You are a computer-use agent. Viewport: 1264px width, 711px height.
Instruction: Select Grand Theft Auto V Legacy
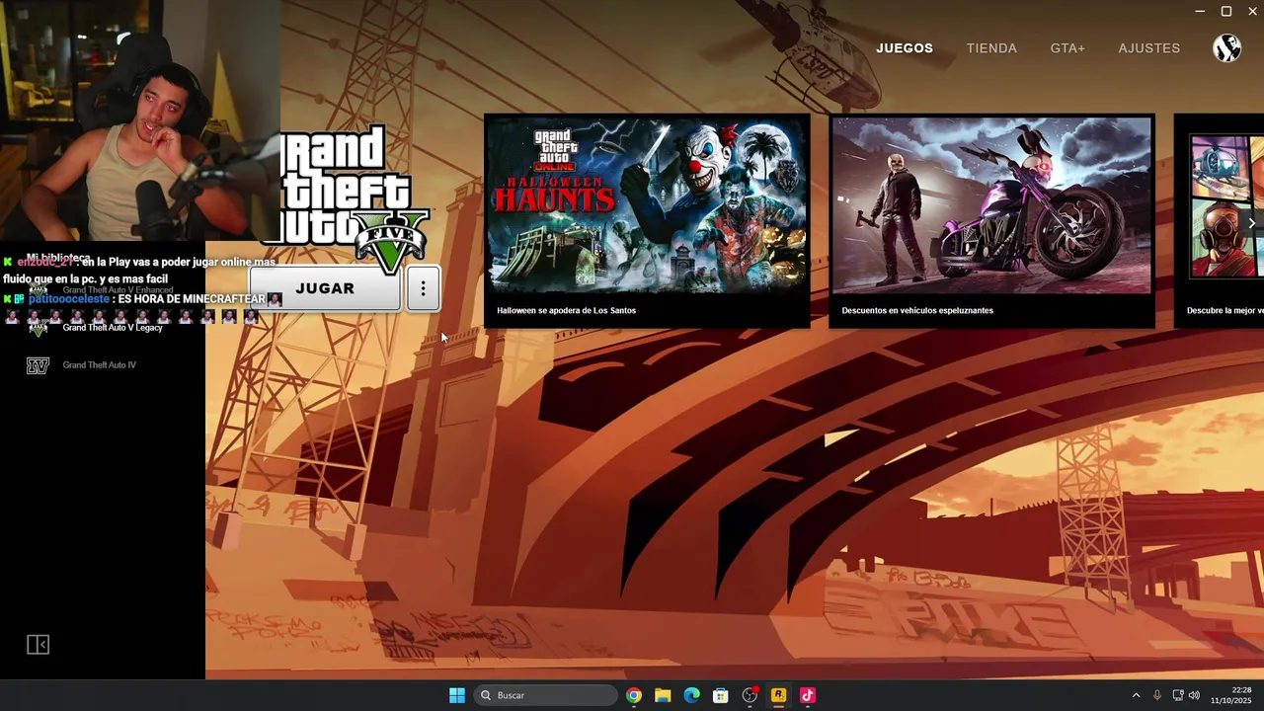pyautogui.click(x=112, y=328)
